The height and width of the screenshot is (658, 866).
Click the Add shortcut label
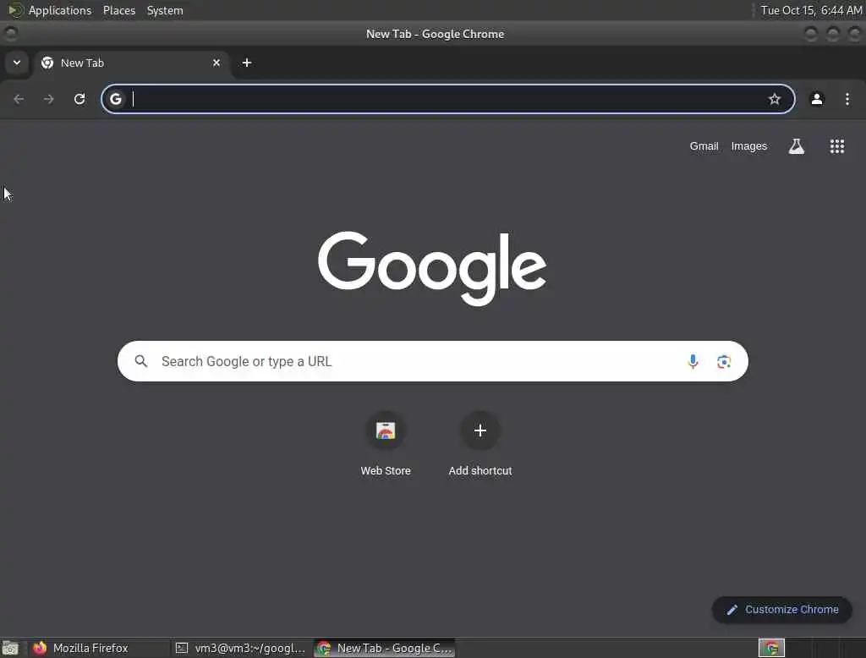point(480,471)
